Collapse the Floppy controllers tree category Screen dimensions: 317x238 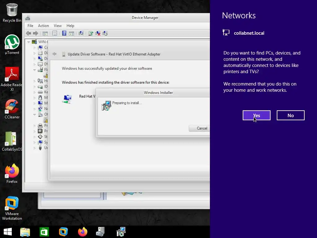35,70
